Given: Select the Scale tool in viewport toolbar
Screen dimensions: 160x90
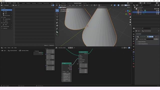Looking at the screenshot, I should pyautogui.click(x=57, y=23).
